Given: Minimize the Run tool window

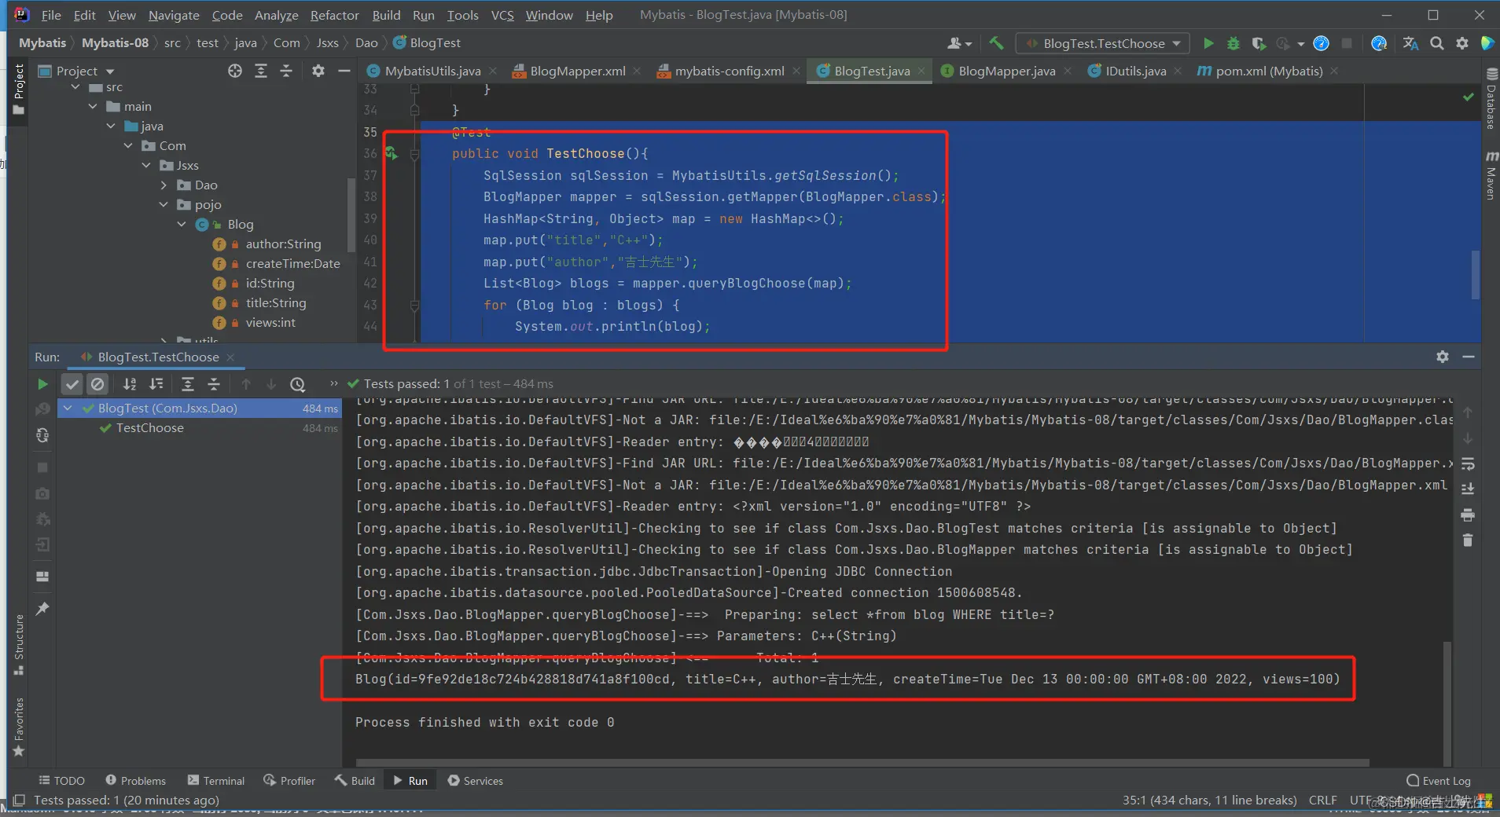Looking at the screenshot, I should coord(1468,357).
